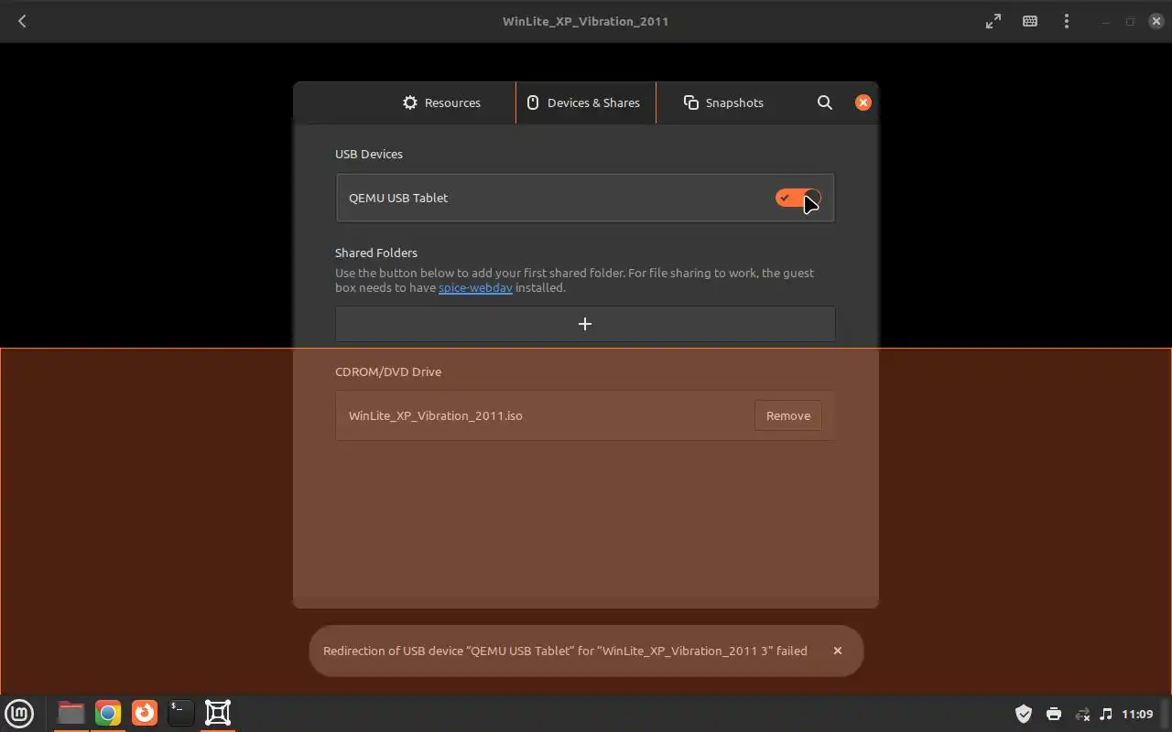Viewport: 1172px width, 732px height.
Task: Click the WinLite_XP_Vibration_2011.iso filename
Action: [x=436, y=415]
